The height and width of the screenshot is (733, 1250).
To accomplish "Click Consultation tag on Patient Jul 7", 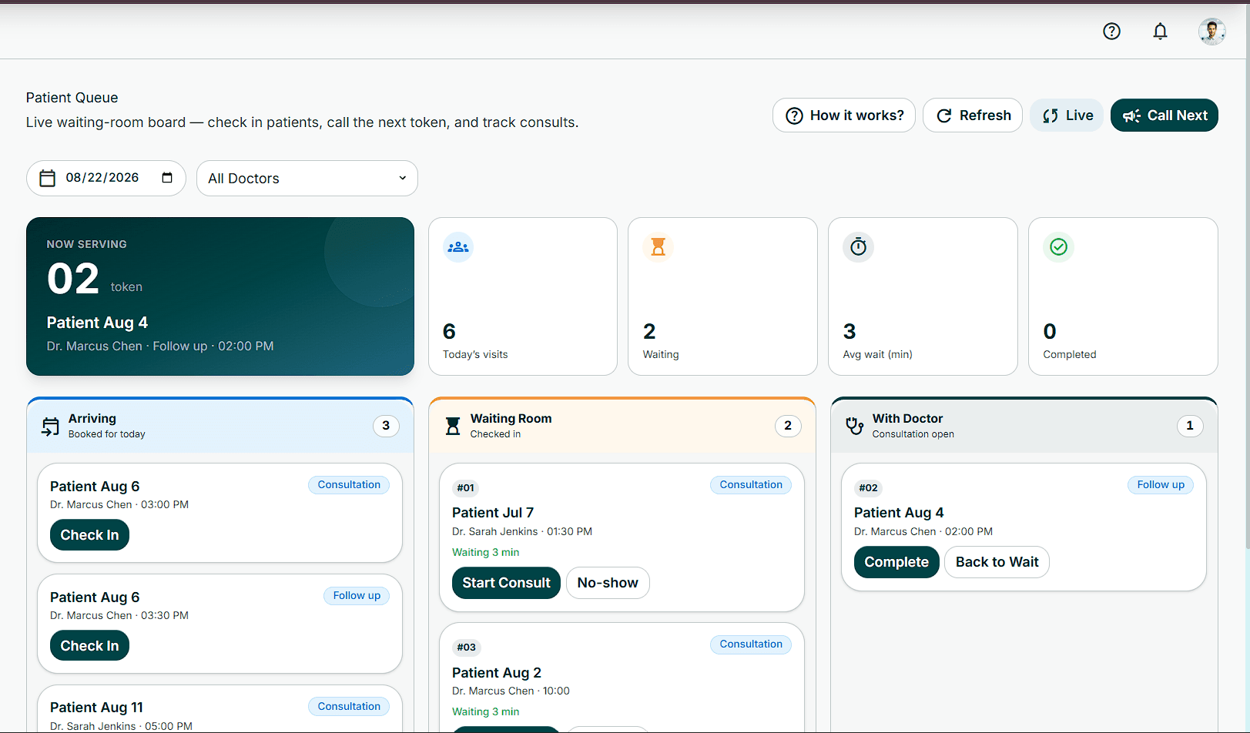I will pyautogui.click(x=751, y=485).
